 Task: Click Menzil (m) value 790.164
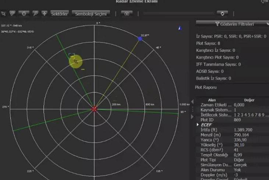pos(241,135)
